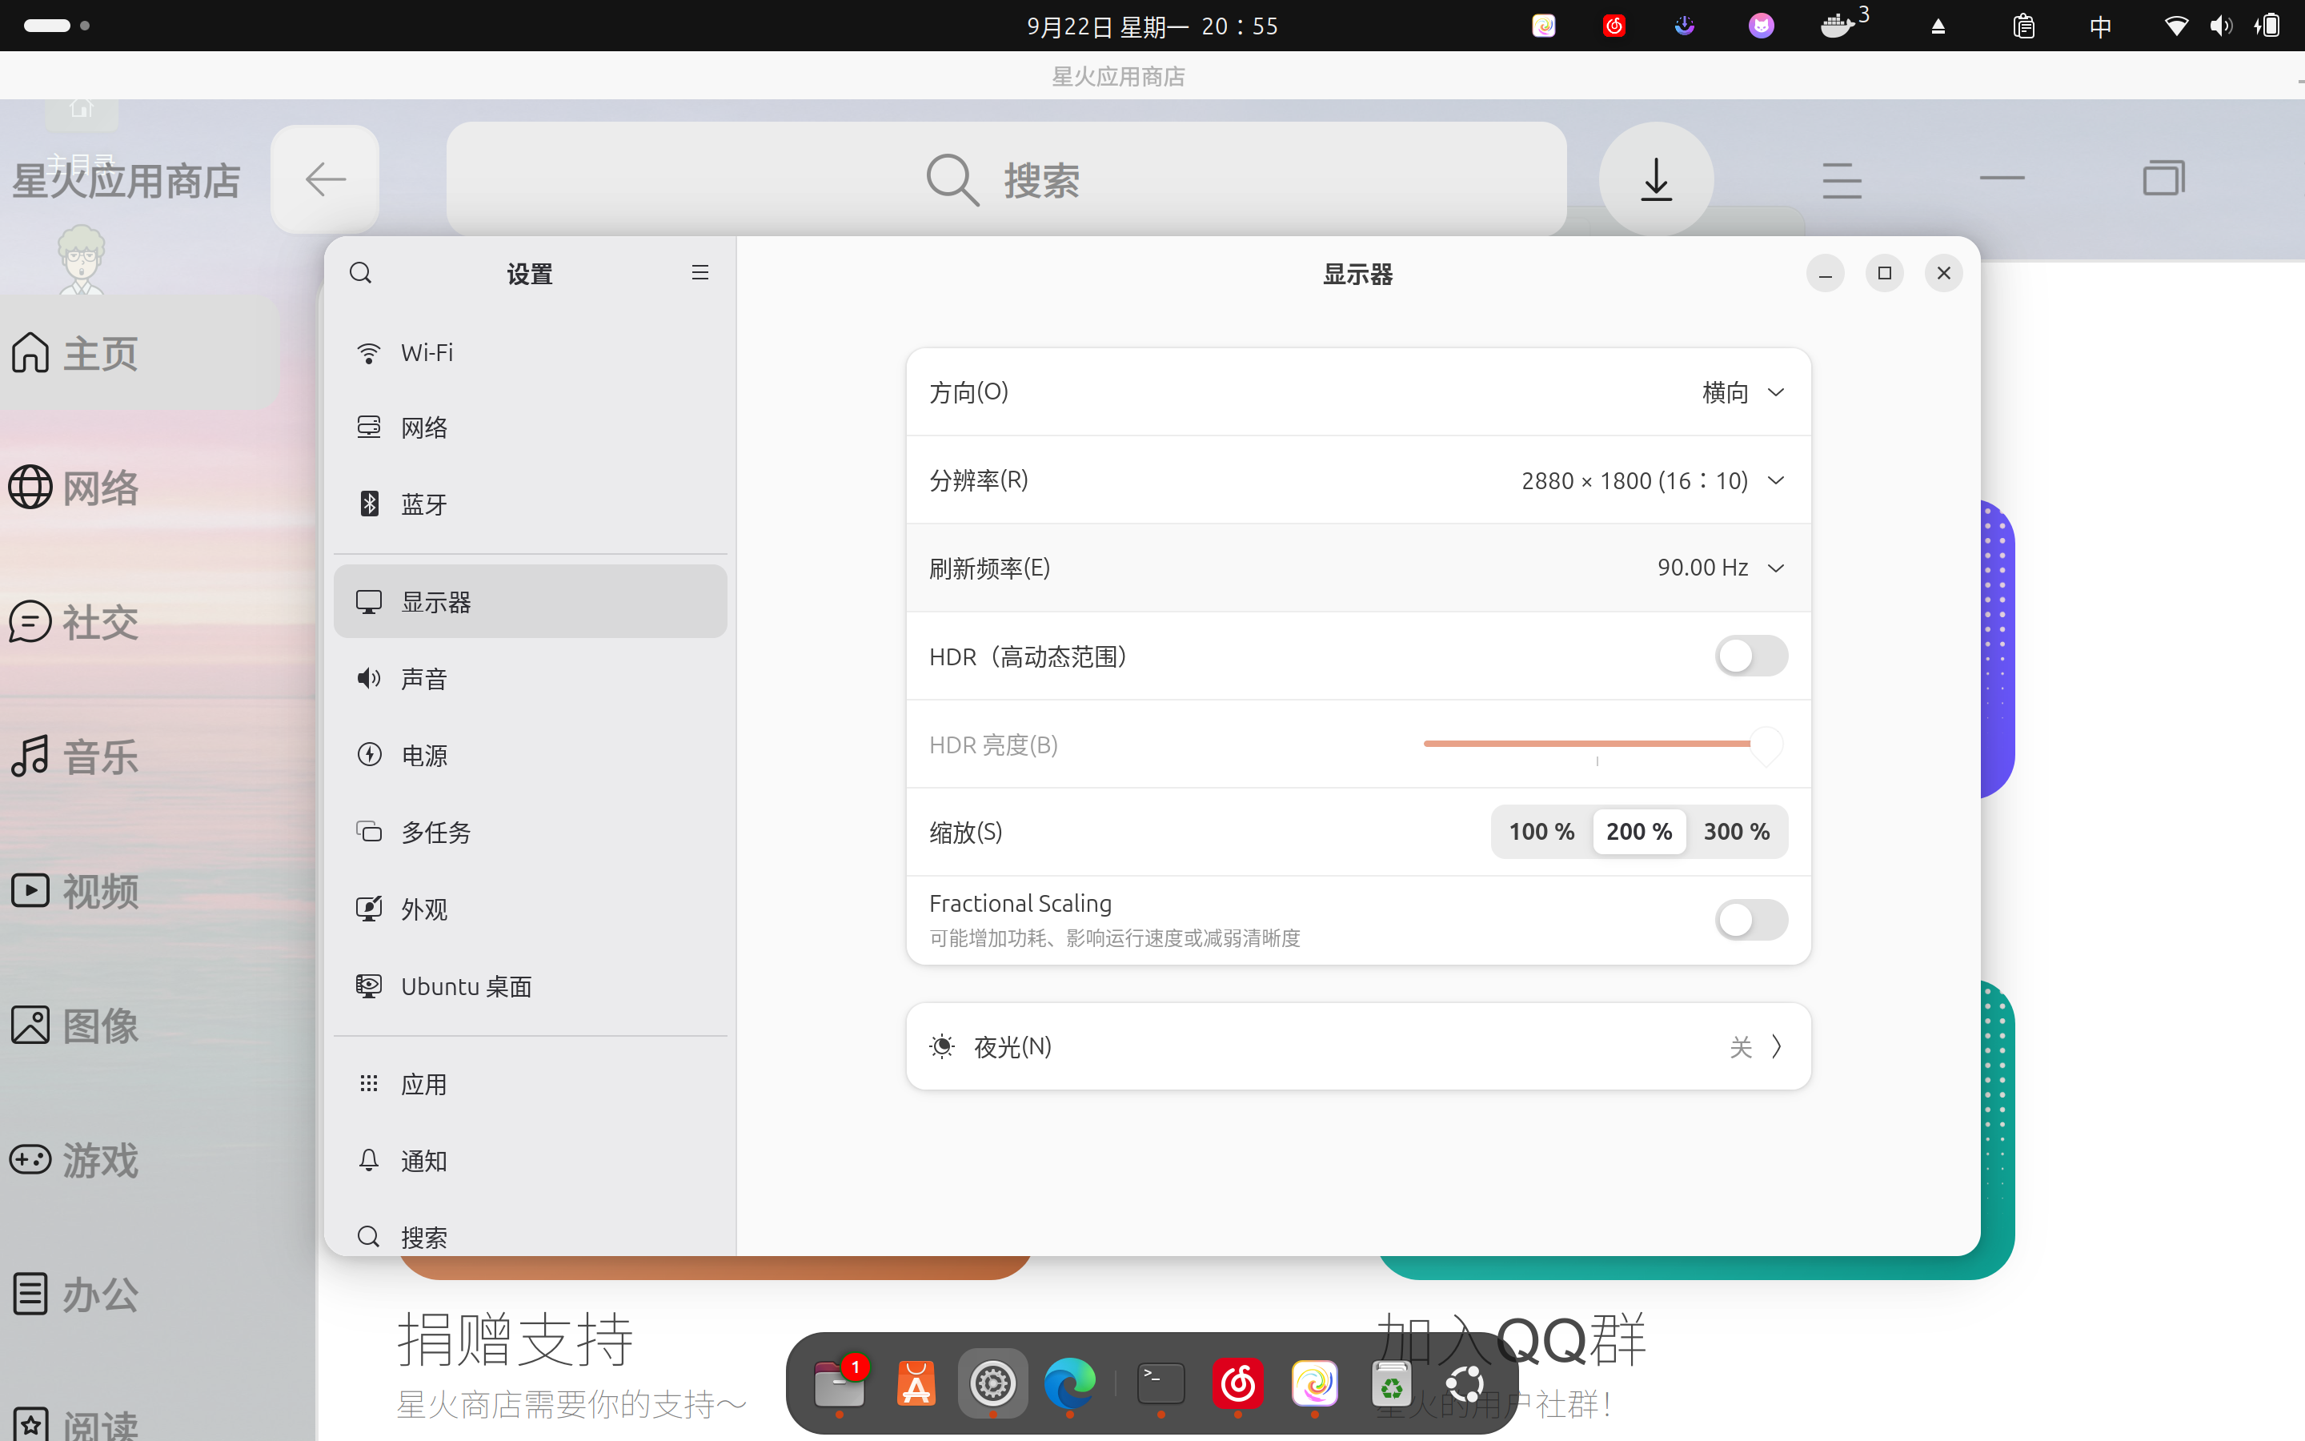Open Microsoft Edge from the dock
The image size is (2305, 1441).
(x=1069, y=1383)
